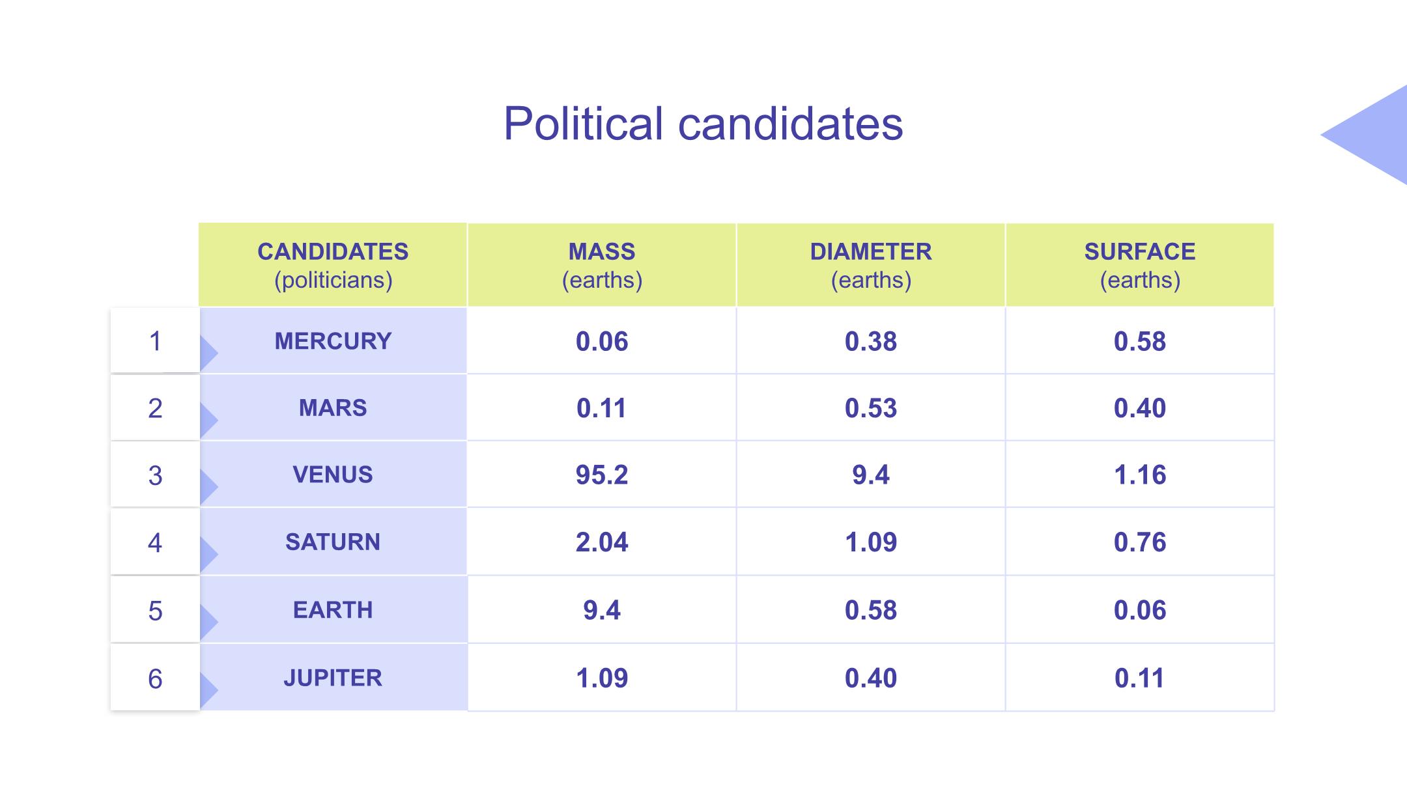Select Venus surface value 1.16
The image size is (1407, 791).
click(x=1140, y=475)
